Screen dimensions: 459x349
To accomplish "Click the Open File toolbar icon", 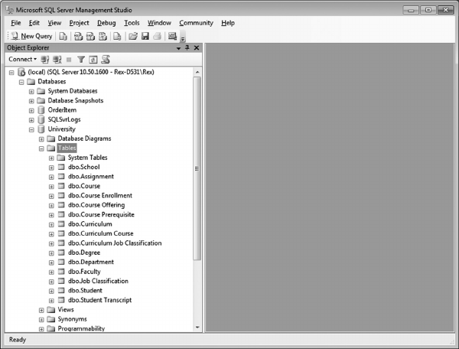I will 133,36.
